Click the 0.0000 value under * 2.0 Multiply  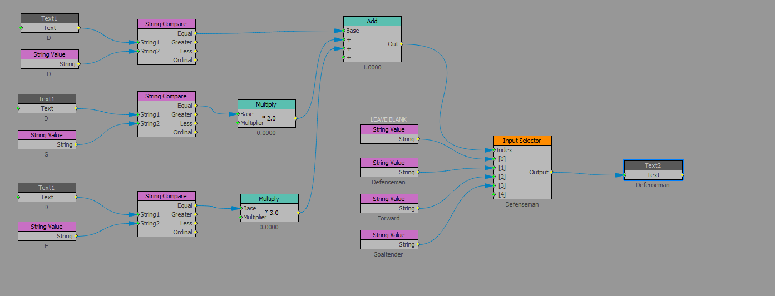click(x=266, y=133)
